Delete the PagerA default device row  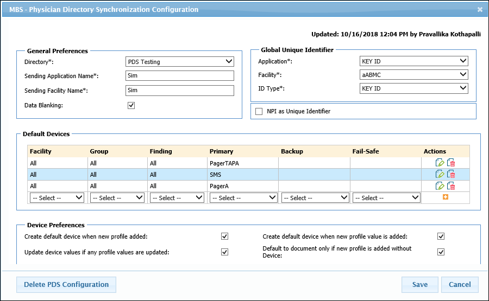pos(451,186)
